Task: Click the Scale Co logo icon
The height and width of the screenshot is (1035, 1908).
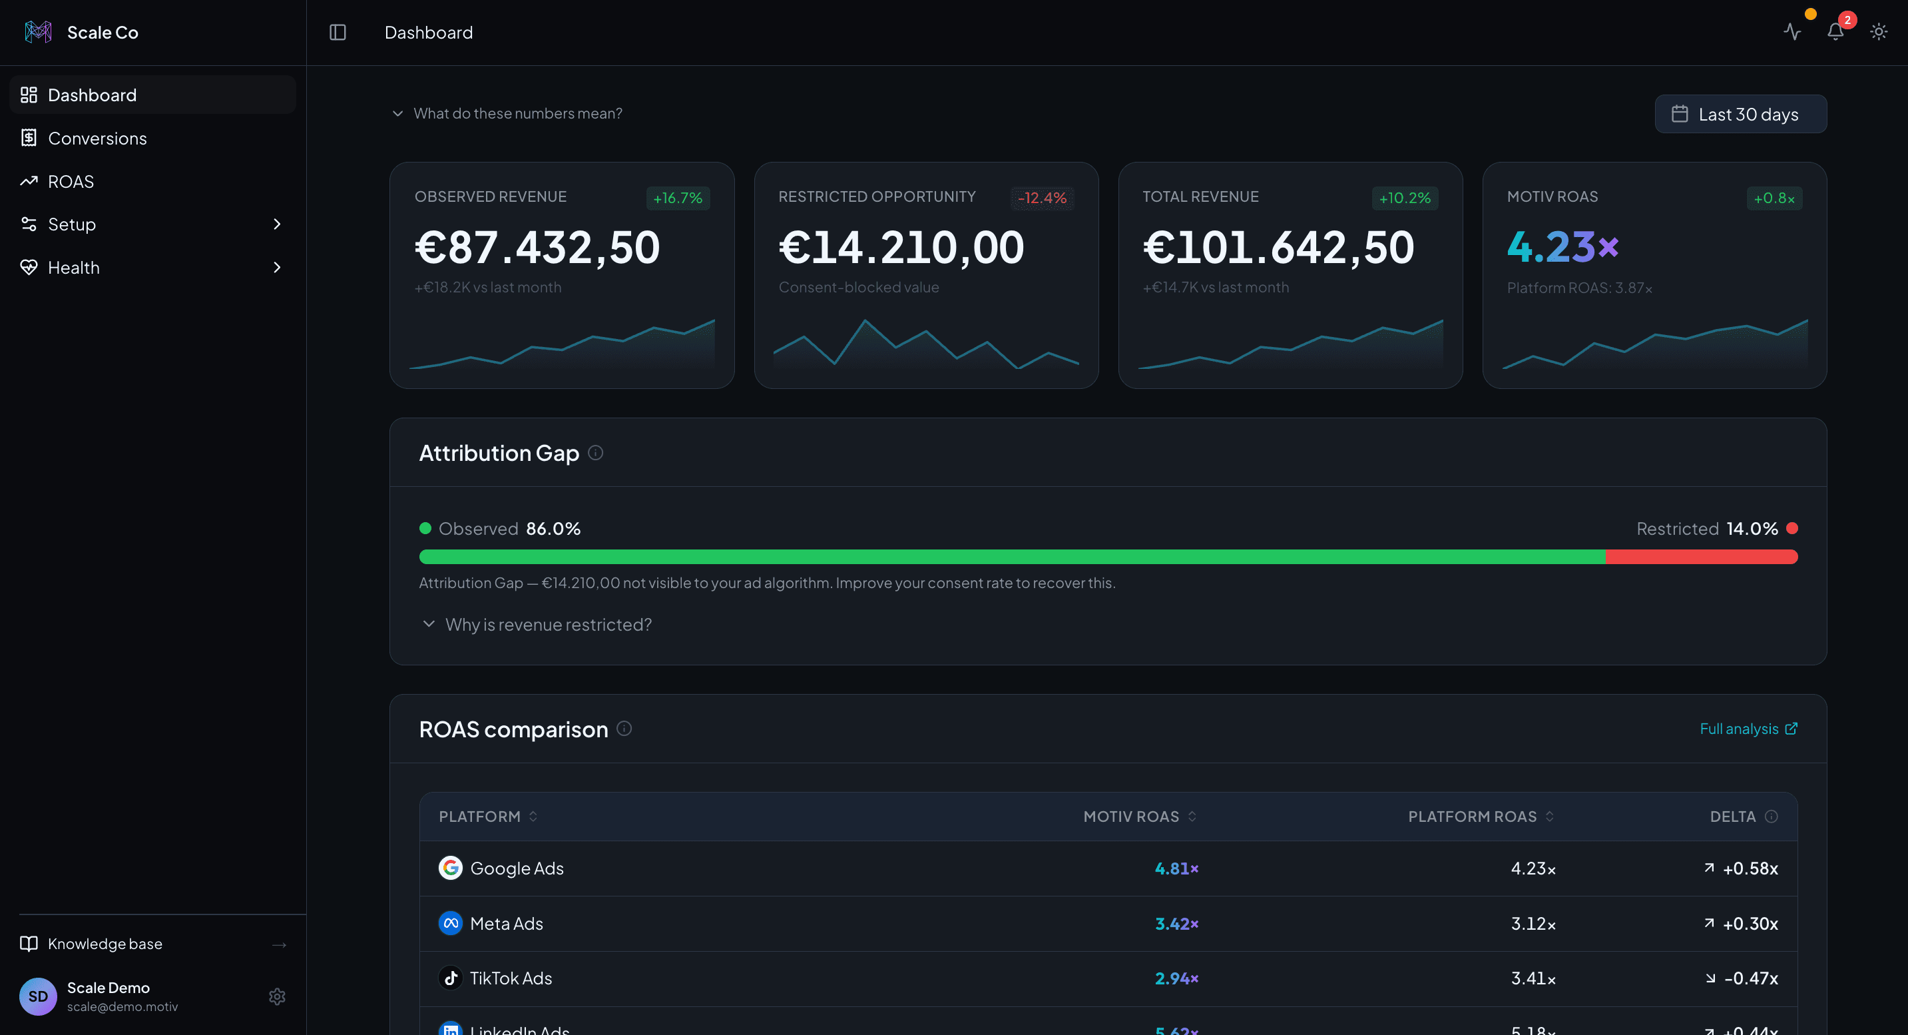Action: 38,32
